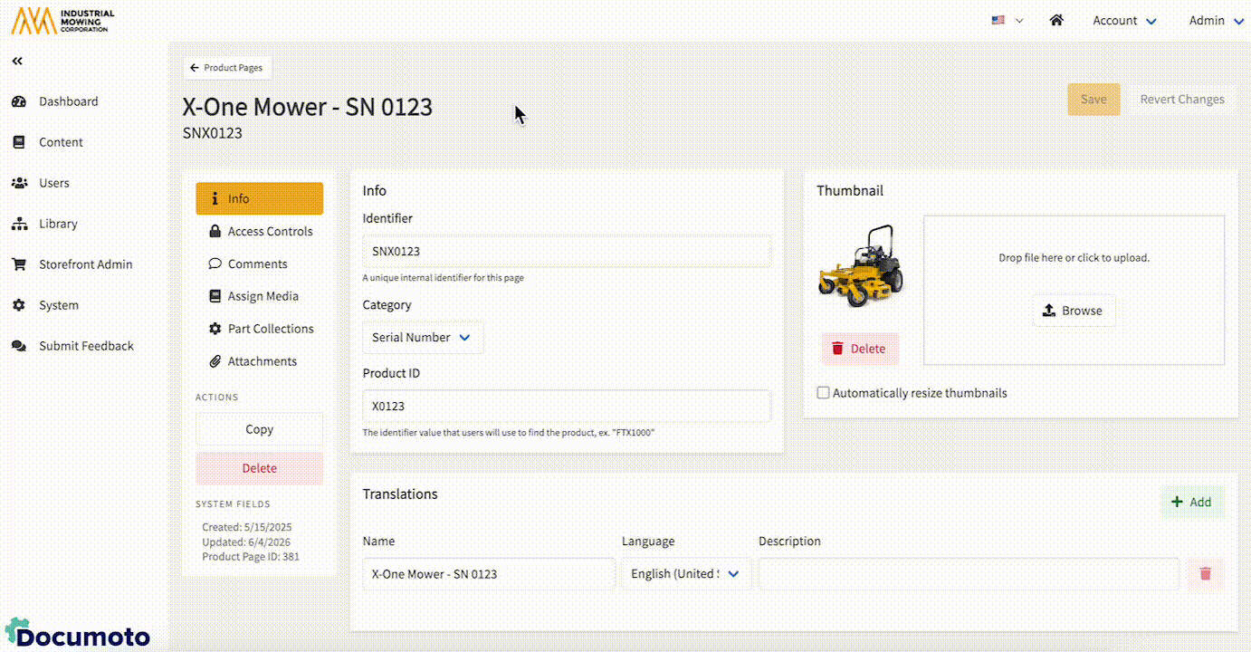Viewport: 1251px width, 652px height.
Task: Click the System gear icon
Action: coord(19,305)
